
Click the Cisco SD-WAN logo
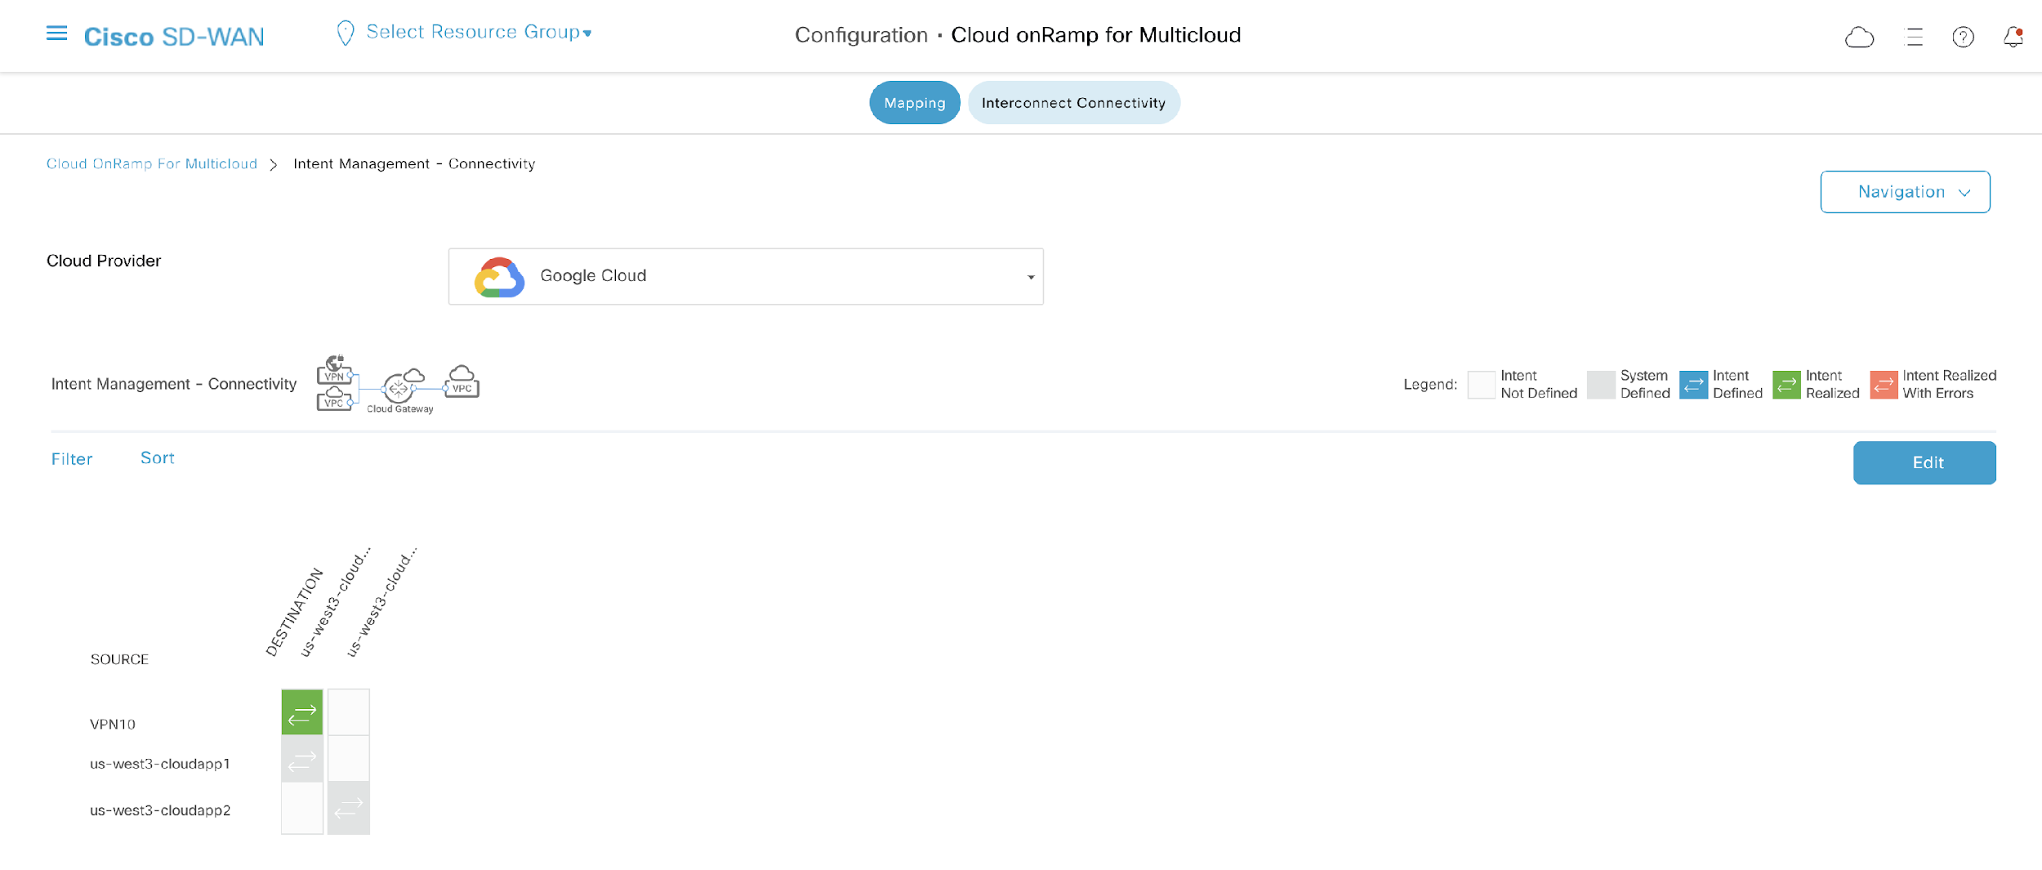[x=174, y=37]
